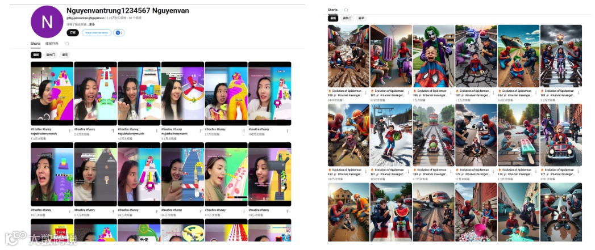Open the child in red toy car thumbnail

point(561,135)
